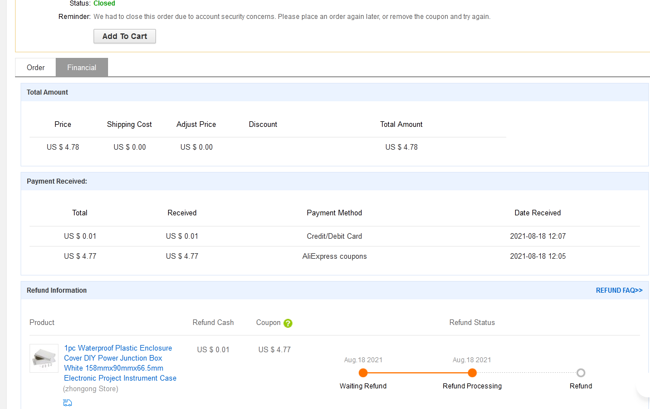Click the Total Amount value US $ 4.78
This screenshot has height=409, width=650.
[401, 147]
